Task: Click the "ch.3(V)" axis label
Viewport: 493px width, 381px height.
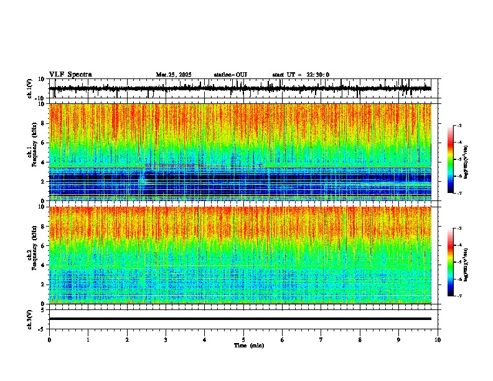Action: click(x=30, y=319)
